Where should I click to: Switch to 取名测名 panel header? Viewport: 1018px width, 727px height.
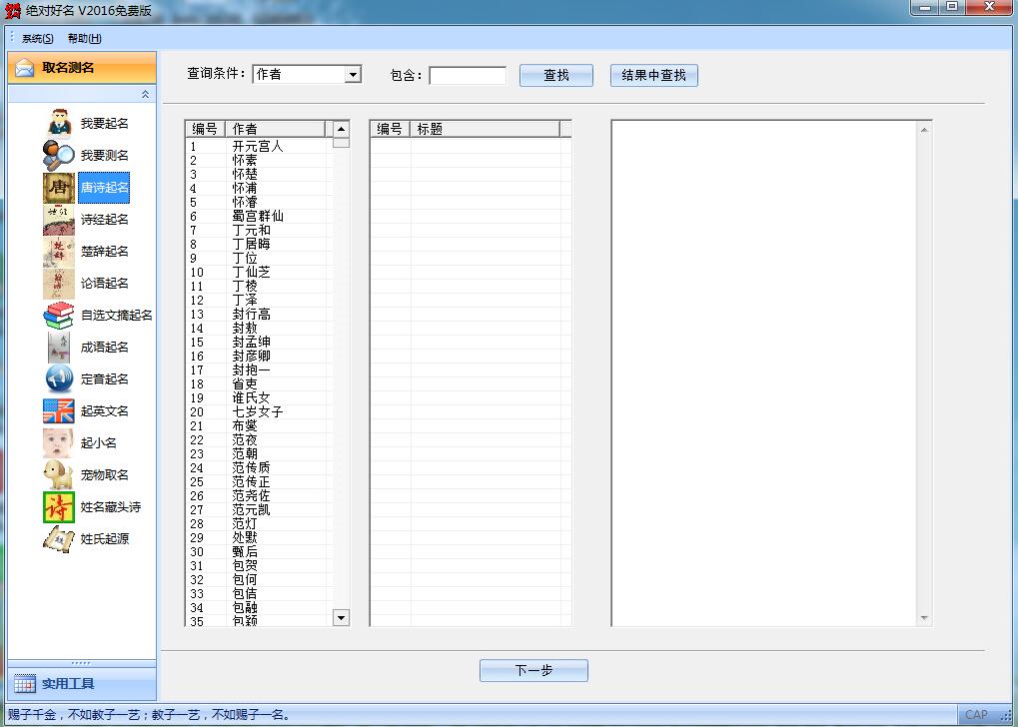click(82, 68)
